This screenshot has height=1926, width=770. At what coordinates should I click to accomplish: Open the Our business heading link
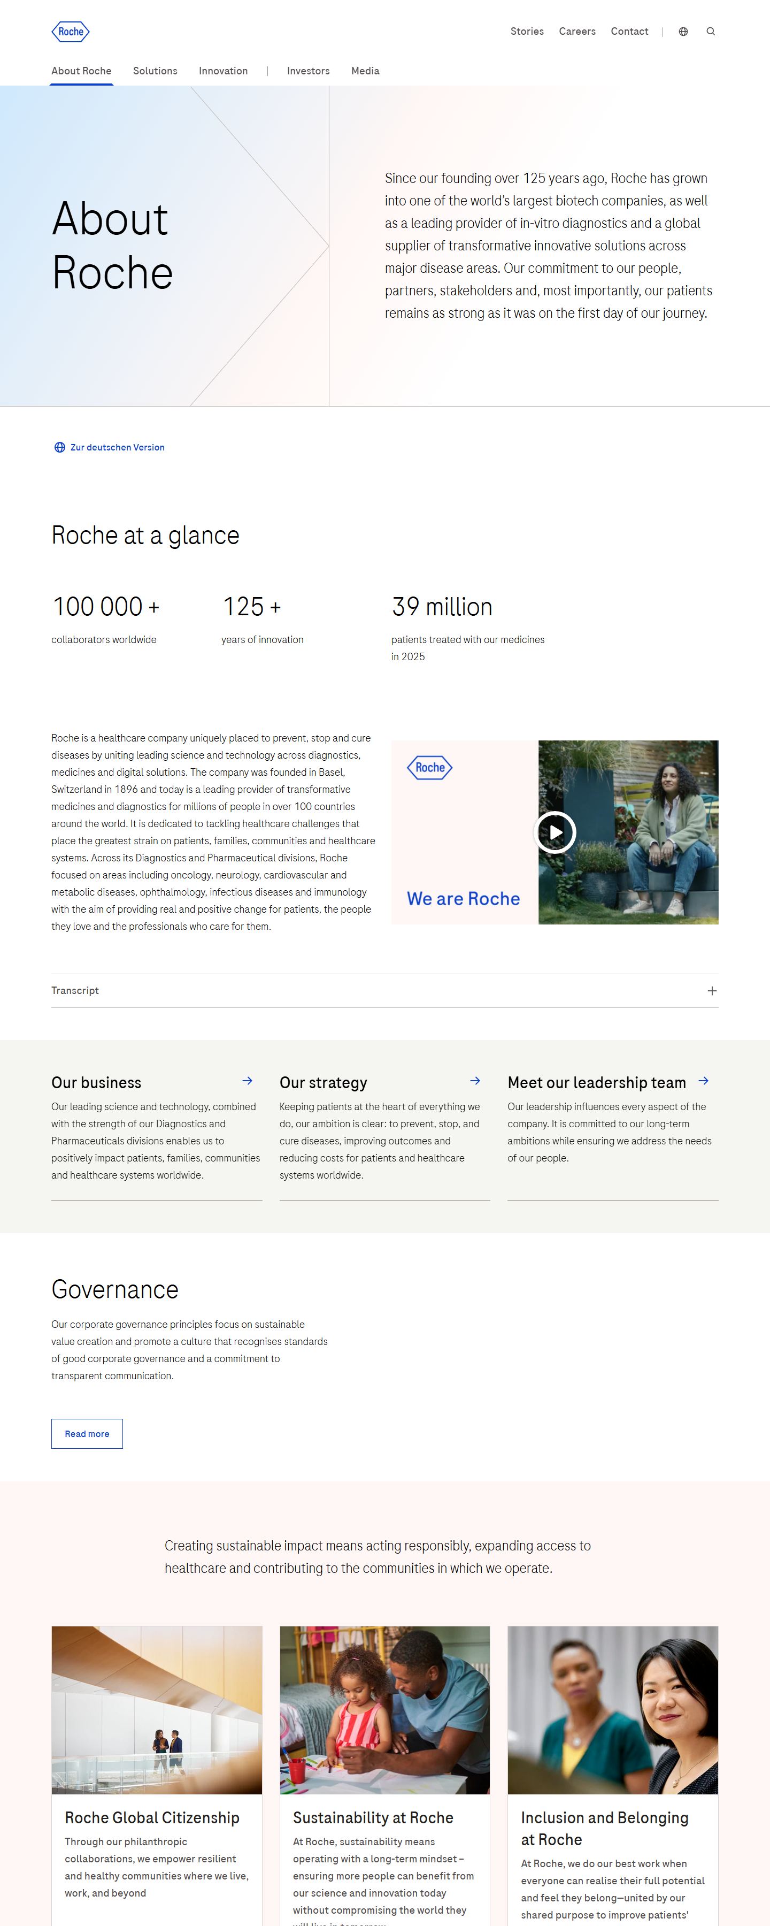[x=96, y=1083]
